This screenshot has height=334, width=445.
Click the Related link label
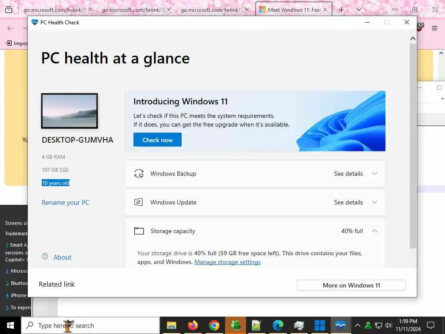57,284
